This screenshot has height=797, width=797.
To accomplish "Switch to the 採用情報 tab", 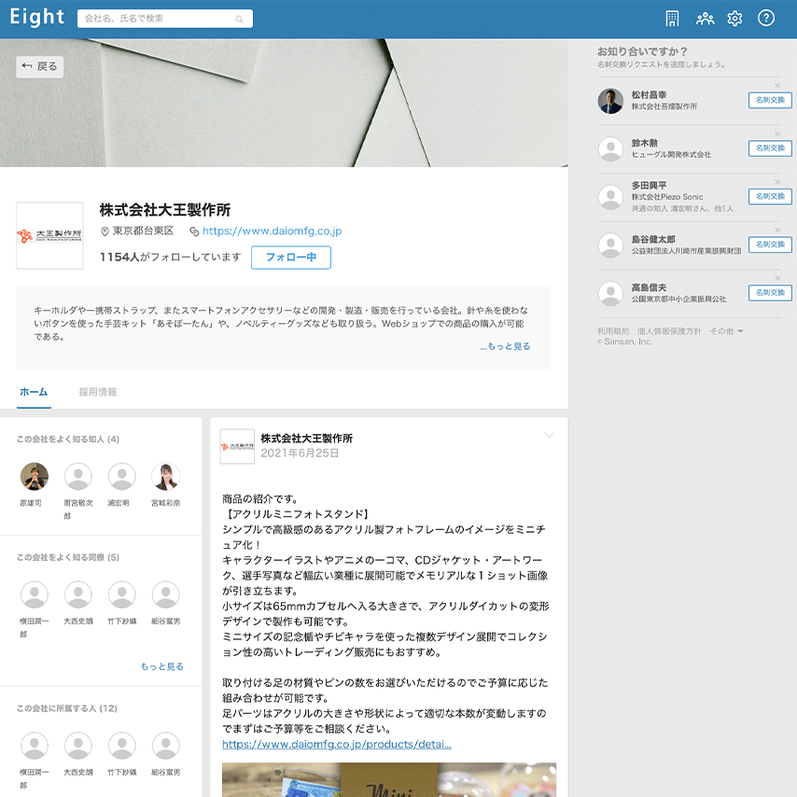I will [x=98, y=392].
